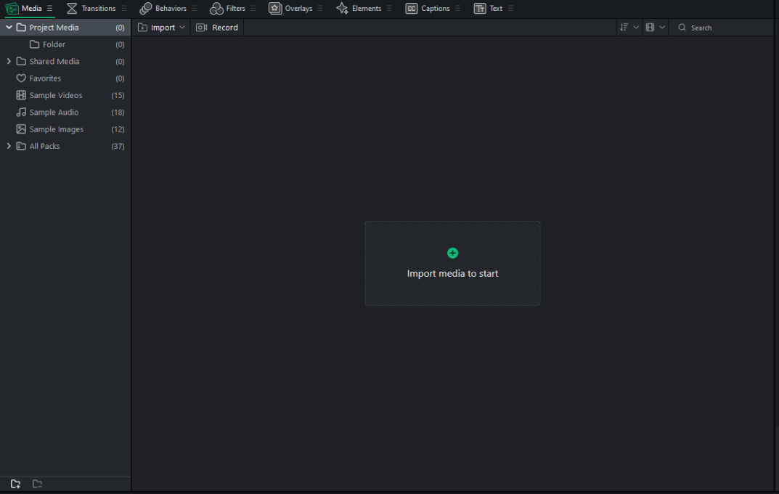Select Favorites in the sidebar
This screenshot has width=779, height=494.
45,78
